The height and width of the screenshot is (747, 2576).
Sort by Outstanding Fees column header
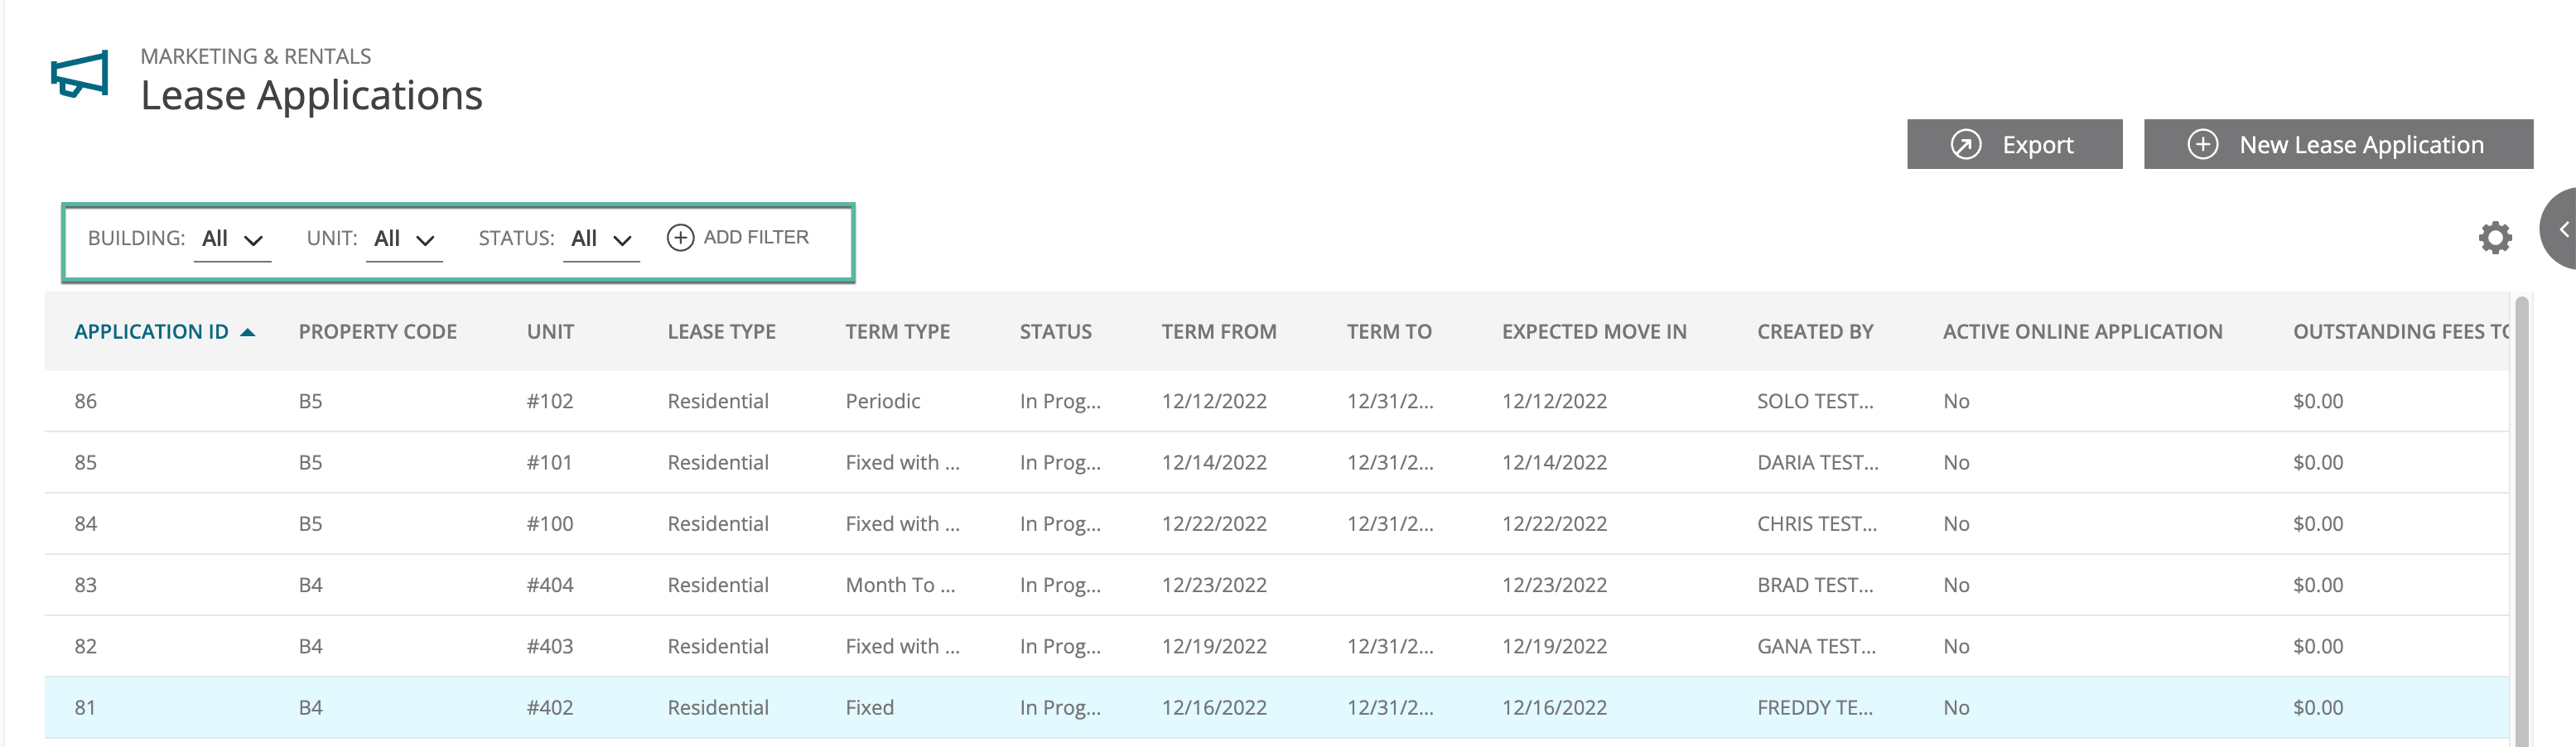pos(2400,332)
